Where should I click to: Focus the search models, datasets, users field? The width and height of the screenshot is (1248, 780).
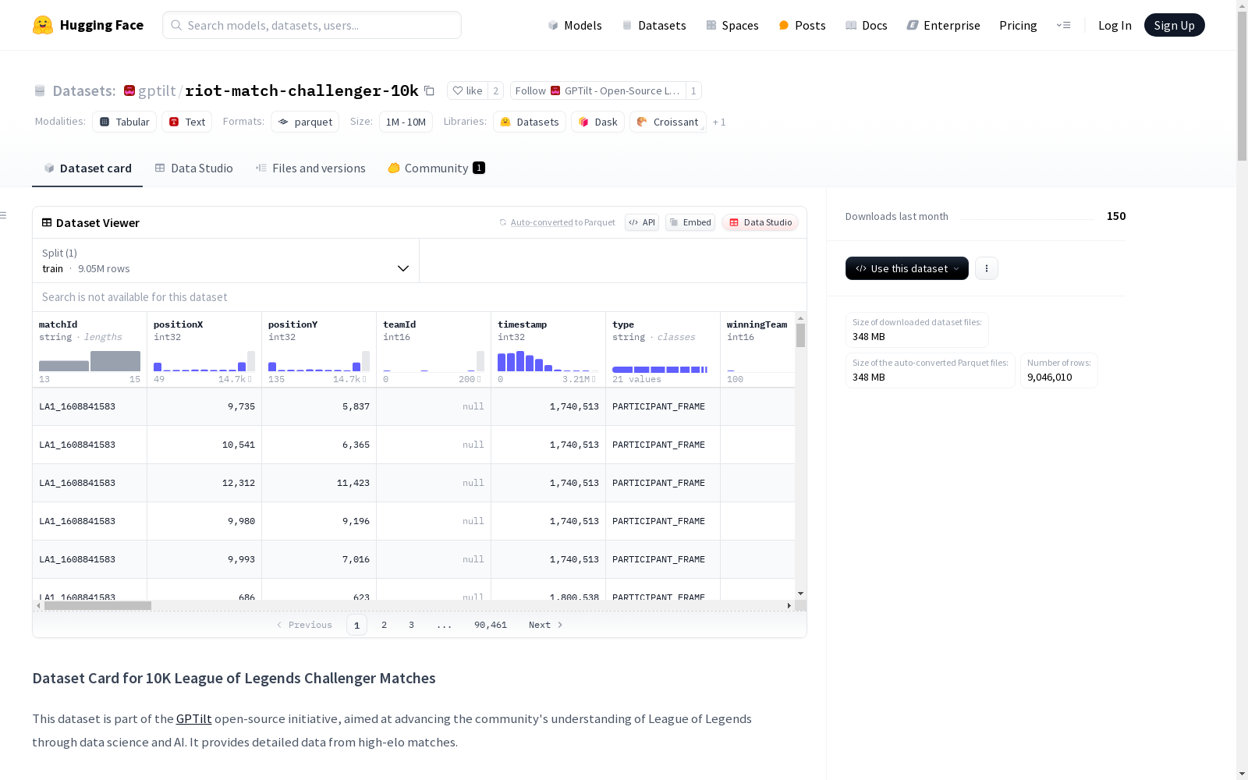pyautogui.click(x=312, y=25)
